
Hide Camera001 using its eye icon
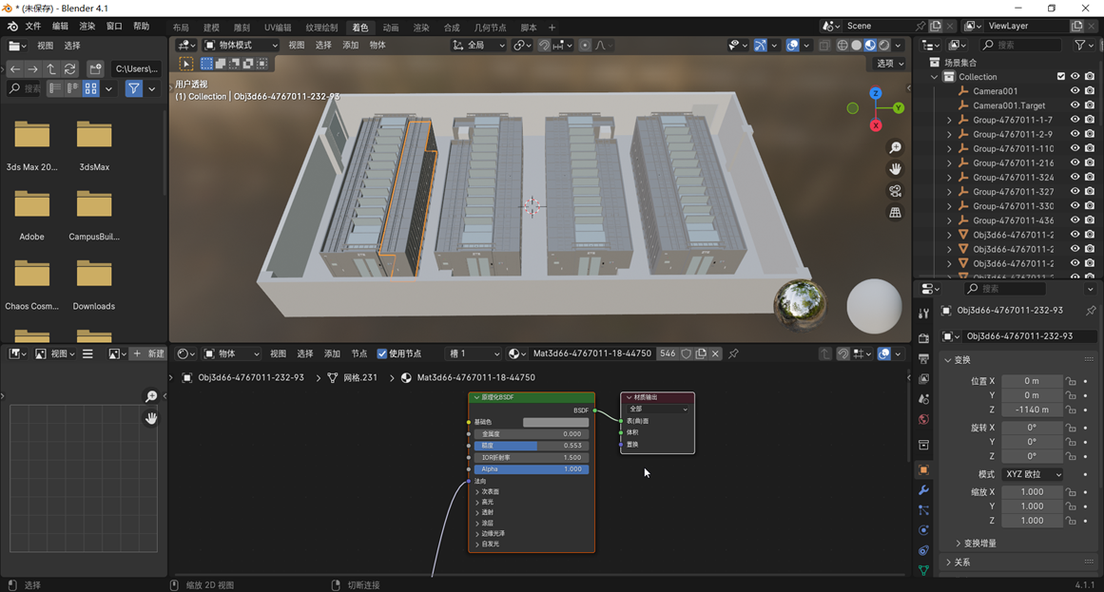coord(1075,91)
